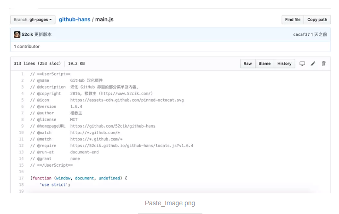Select line number 9 with homepageURL
This screenshot has height=214, width=339.
coord(22,126)
